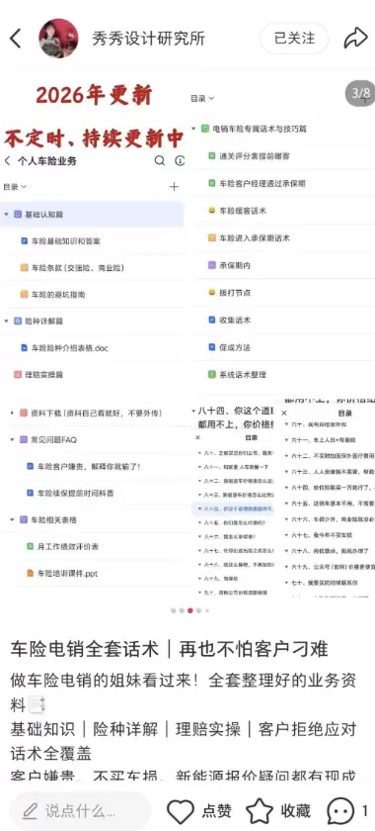
Task: Collapse the 基础认知篇 section triangle
Action: point(6,215)
